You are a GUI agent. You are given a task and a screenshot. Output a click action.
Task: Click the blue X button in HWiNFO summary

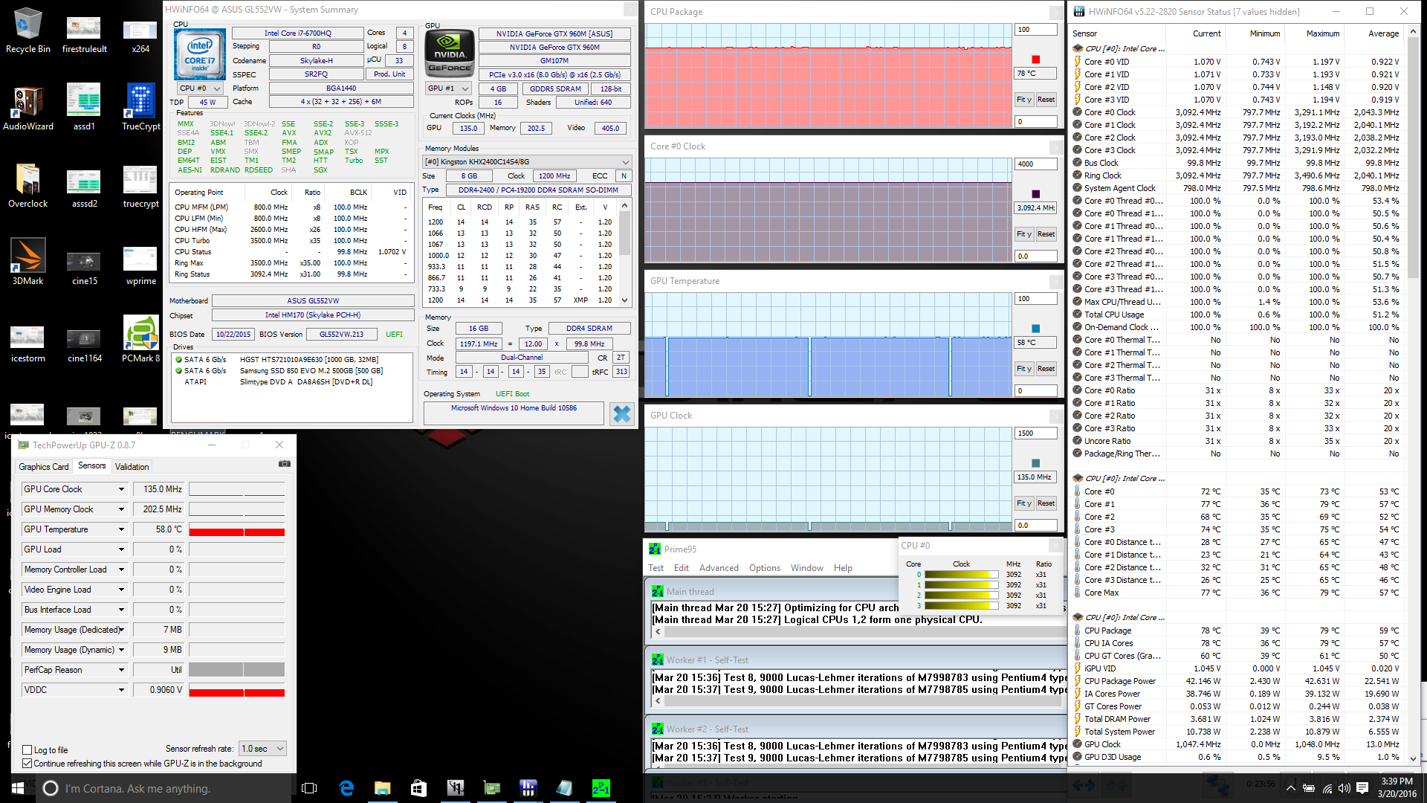coord(622,413)
